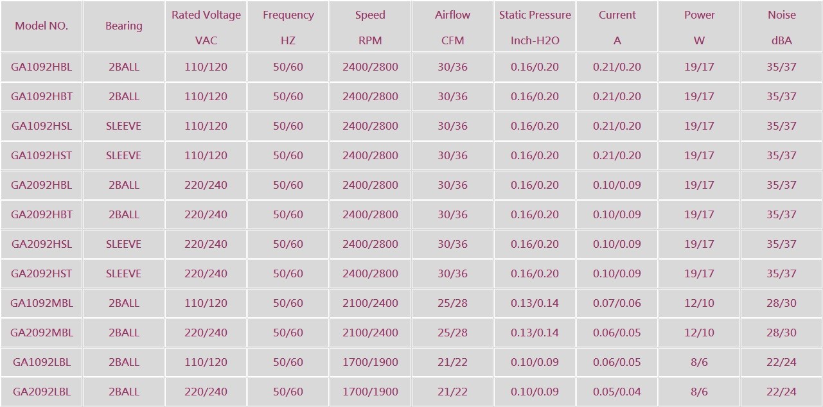The image size is (823, 407).
Task: Select the GA1092MBL model cell
Action: [x=42, y=303]
